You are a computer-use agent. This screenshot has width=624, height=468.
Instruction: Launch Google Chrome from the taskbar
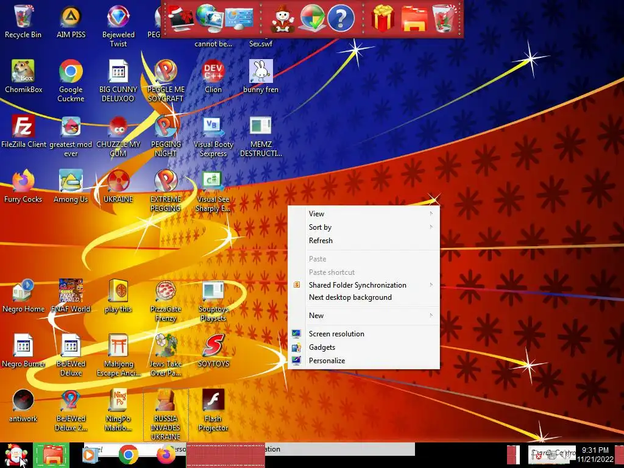pos(128,455)
